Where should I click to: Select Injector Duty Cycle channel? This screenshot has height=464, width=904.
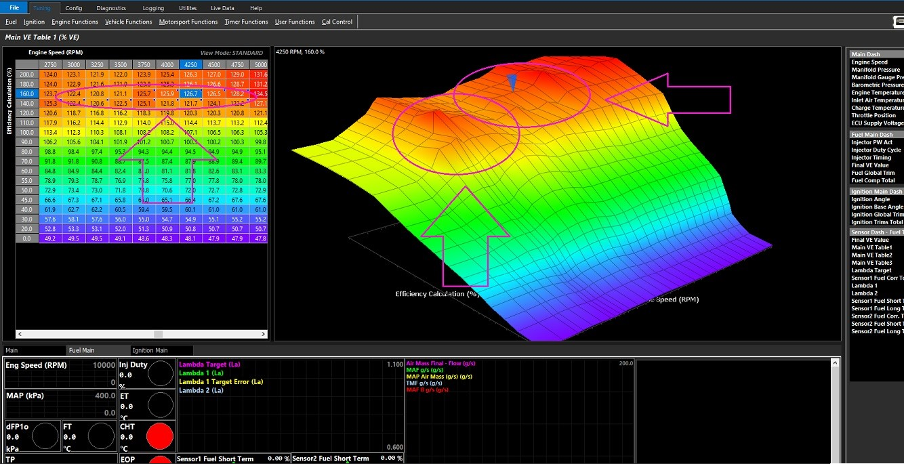[876, 150]
